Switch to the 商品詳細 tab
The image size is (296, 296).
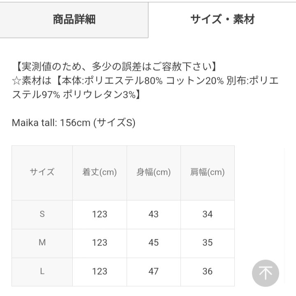(74, 19)
